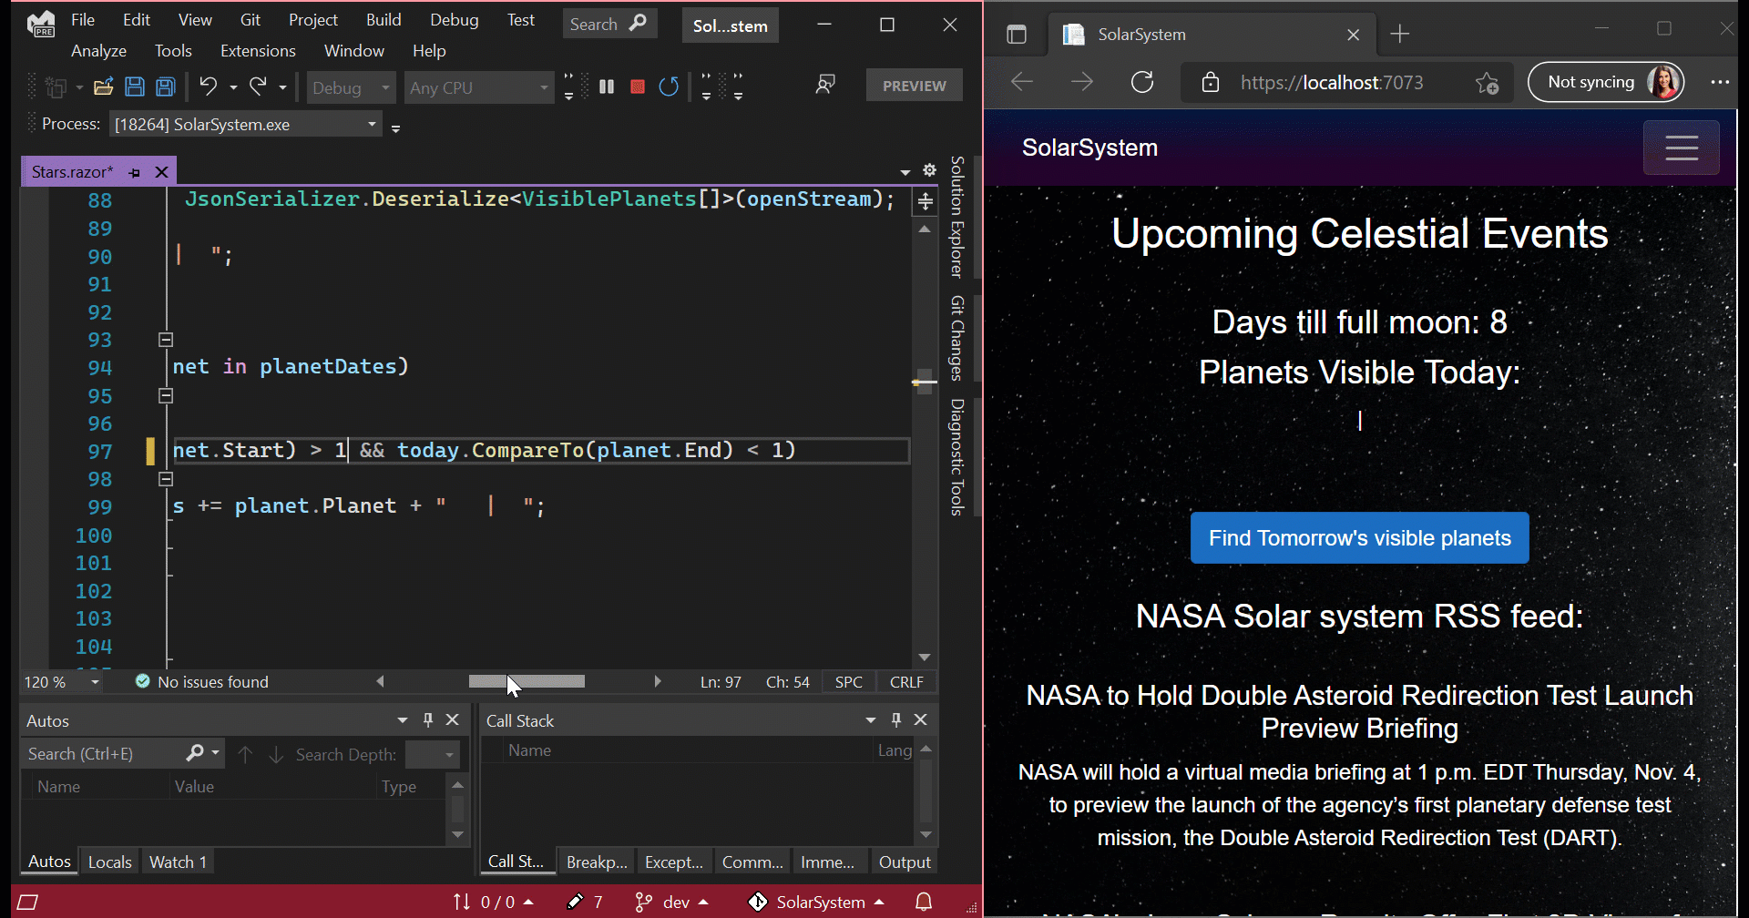Reload the SolarSystem page in the browser
Image resolution: width=1749 pixels, height=918 pixels.
point(1142,82)
